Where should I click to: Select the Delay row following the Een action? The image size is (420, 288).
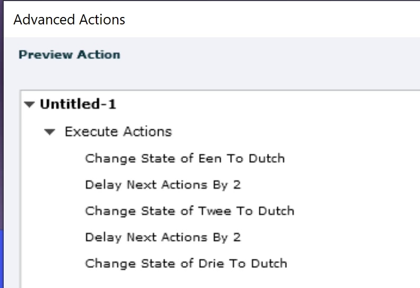point(163,185)
